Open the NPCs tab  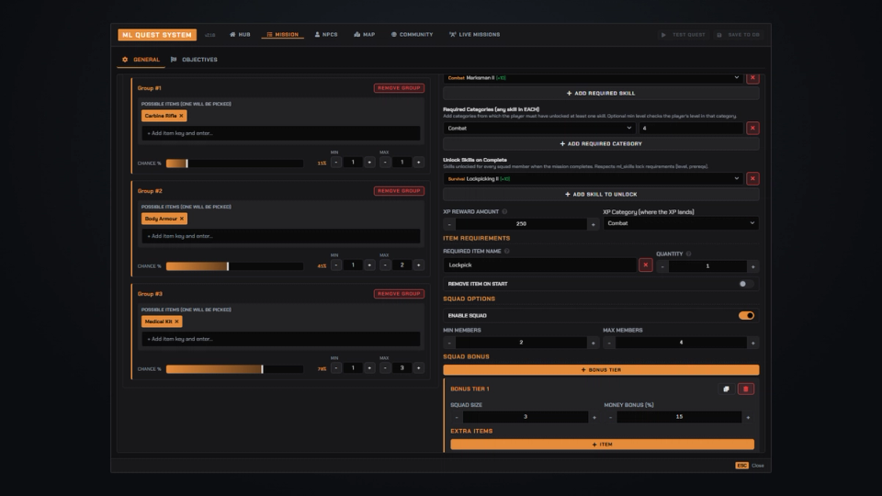(x=325, y=34)
